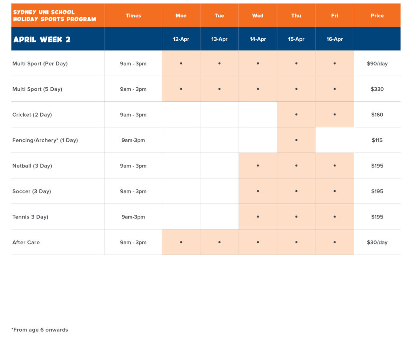Click the '16-Apr' date cell
This screenshot has height=344, width=413.
(x=334, y=39)
